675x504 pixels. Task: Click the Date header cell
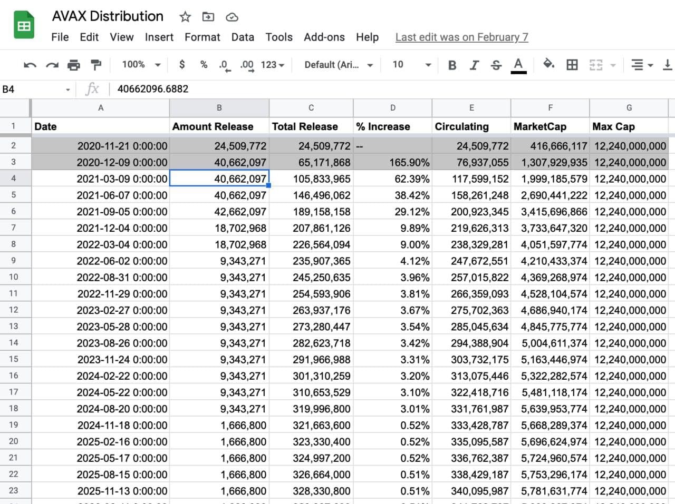click(100, 126)
